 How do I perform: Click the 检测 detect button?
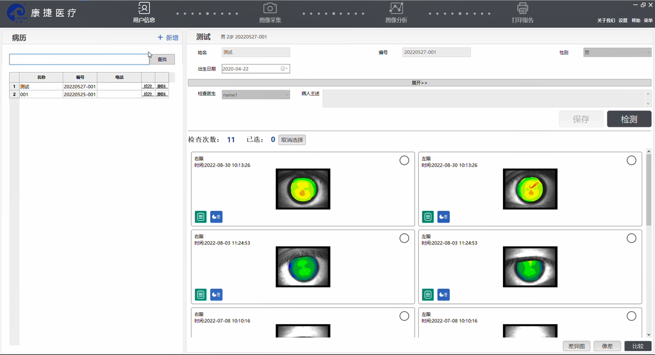629,119
